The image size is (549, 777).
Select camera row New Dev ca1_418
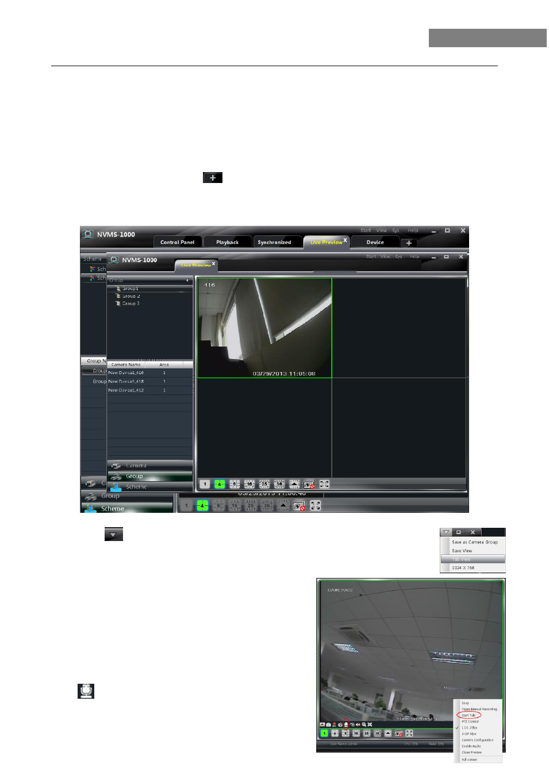click(x=149, y=382)
